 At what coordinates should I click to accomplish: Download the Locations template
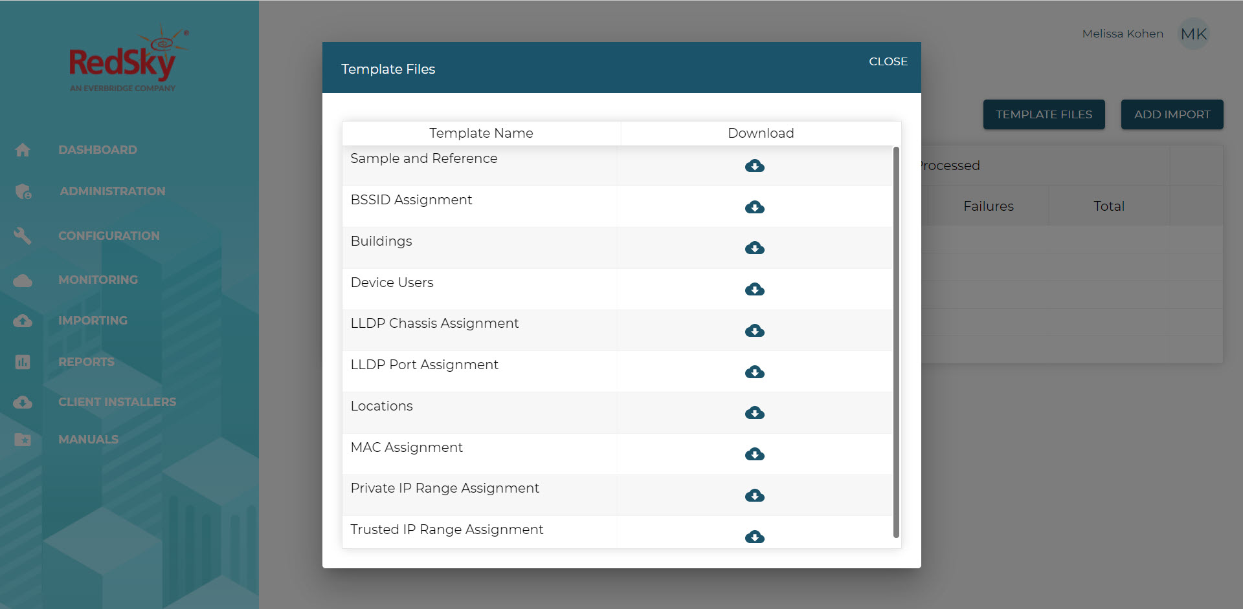(x=755, y=413)
